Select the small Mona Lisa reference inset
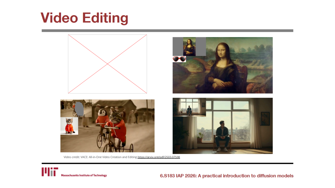The width and height of the screenshot is (335, 188). (x=189, y=46)
